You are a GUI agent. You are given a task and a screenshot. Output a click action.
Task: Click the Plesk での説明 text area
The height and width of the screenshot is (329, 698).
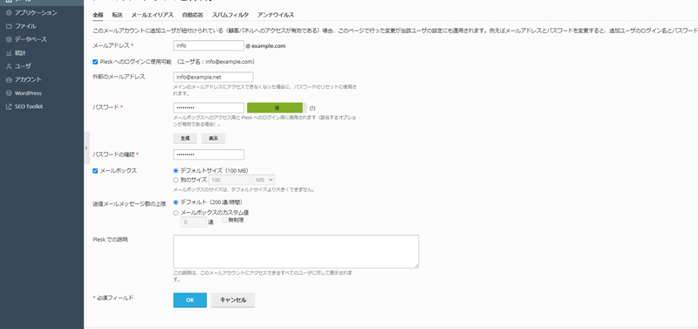(296, 251)
